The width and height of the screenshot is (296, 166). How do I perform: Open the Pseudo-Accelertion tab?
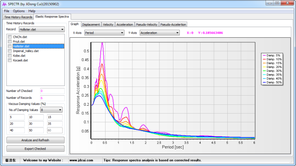click(x=173, y=24)
